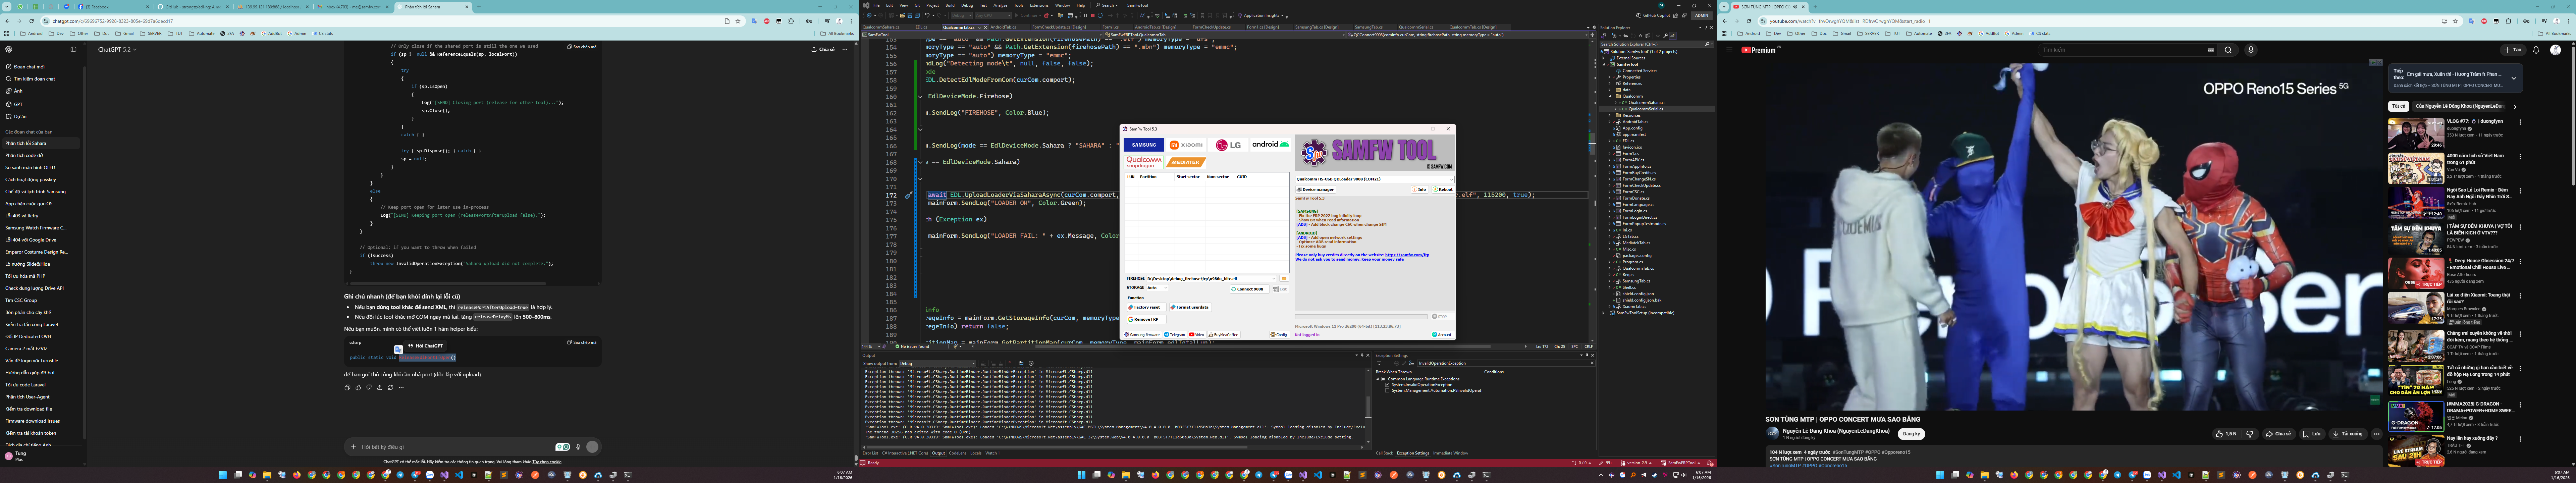The height and width of the screenshot is (483, 2576).
Task: Click the YouTube search magnifier button
Action: coord(2228,50)
